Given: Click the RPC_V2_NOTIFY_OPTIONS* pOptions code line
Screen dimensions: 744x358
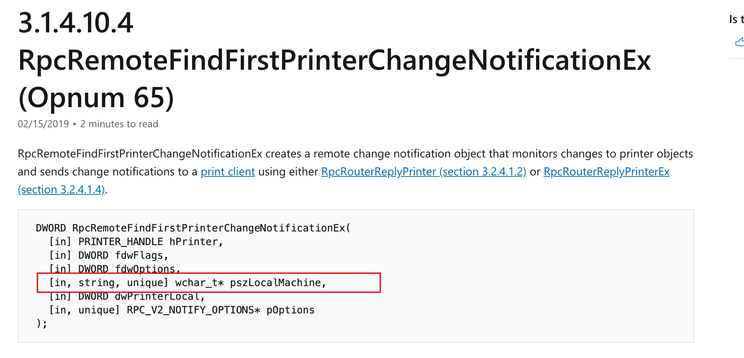Looking at the screenshot, I should click(x=182, y=310).
